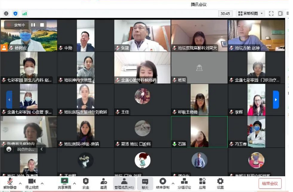Image resolution: width=293 pixels, height=192 pixels.
Task: Click the red 结束会议 button
Action: click(x=270, y=183)
